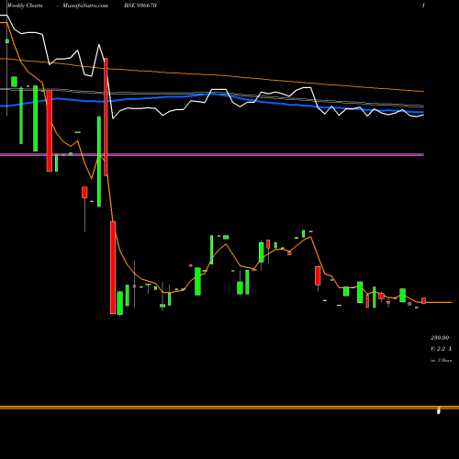This screenshot has width=459, height=459.
Task: Click the 'BSE 936670' symbol text
Action: click(x=140, y=6)
